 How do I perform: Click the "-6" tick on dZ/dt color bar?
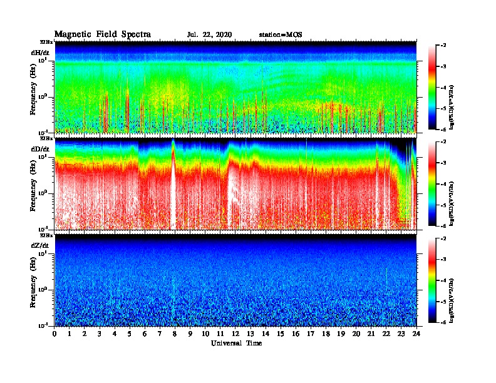443,323
